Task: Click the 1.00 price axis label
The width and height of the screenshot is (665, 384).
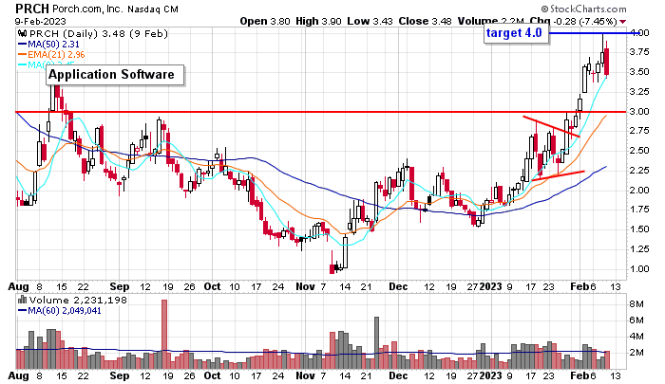Action: pos(639,269)
